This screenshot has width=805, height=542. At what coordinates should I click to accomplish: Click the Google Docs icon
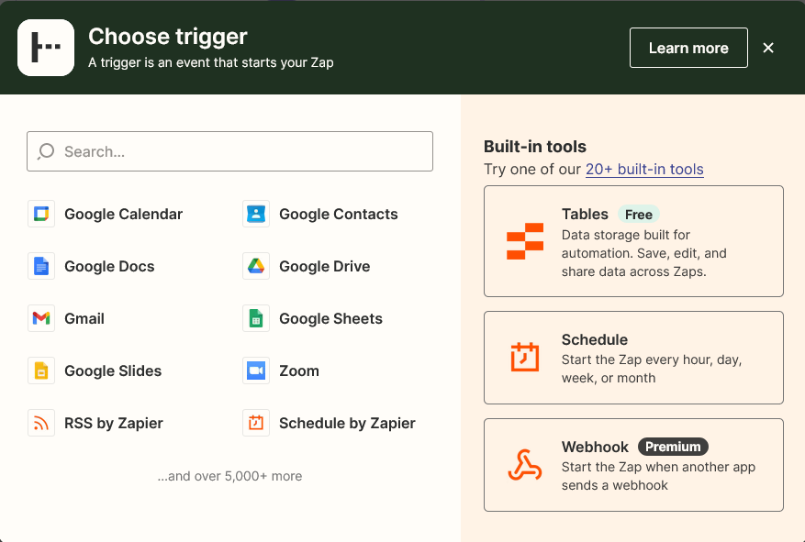coord(41,266)
